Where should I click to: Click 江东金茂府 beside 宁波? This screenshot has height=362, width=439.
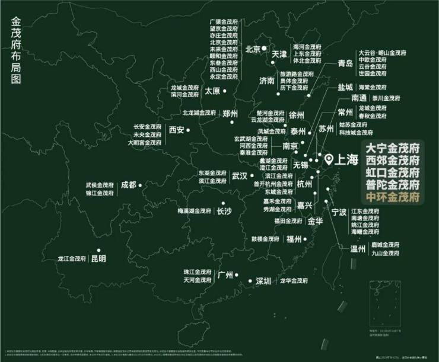click(365, 211)
